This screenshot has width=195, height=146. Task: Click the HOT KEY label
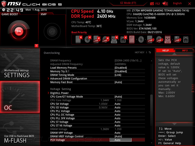click(139, 52)
